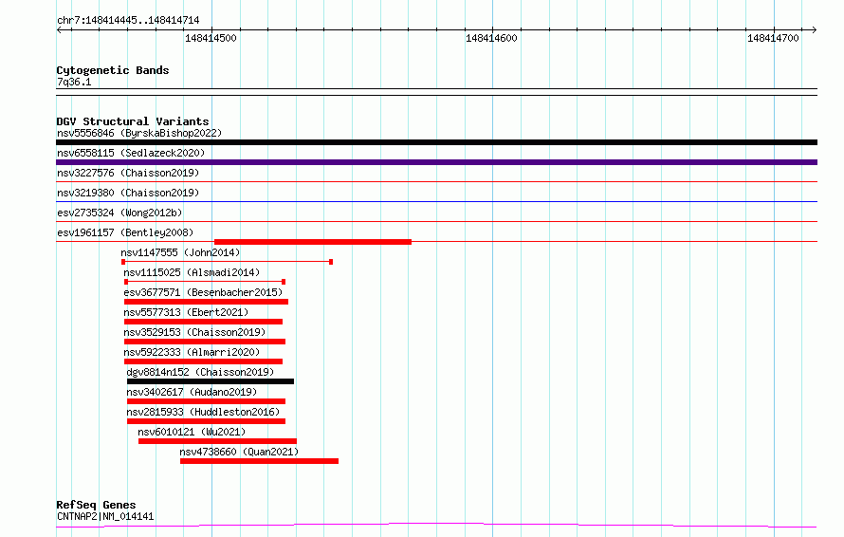The image size is (844, 537).
Task: Click the purple nsv6558115 variant bar
Action: click(x=436, y=162)
